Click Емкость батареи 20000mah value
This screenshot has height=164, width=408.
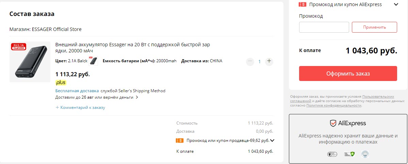[x=166, y=61]
